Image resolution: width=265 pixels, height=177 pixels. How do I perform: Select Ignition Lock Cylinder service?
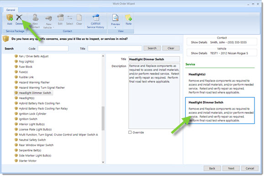click(31, 114)
